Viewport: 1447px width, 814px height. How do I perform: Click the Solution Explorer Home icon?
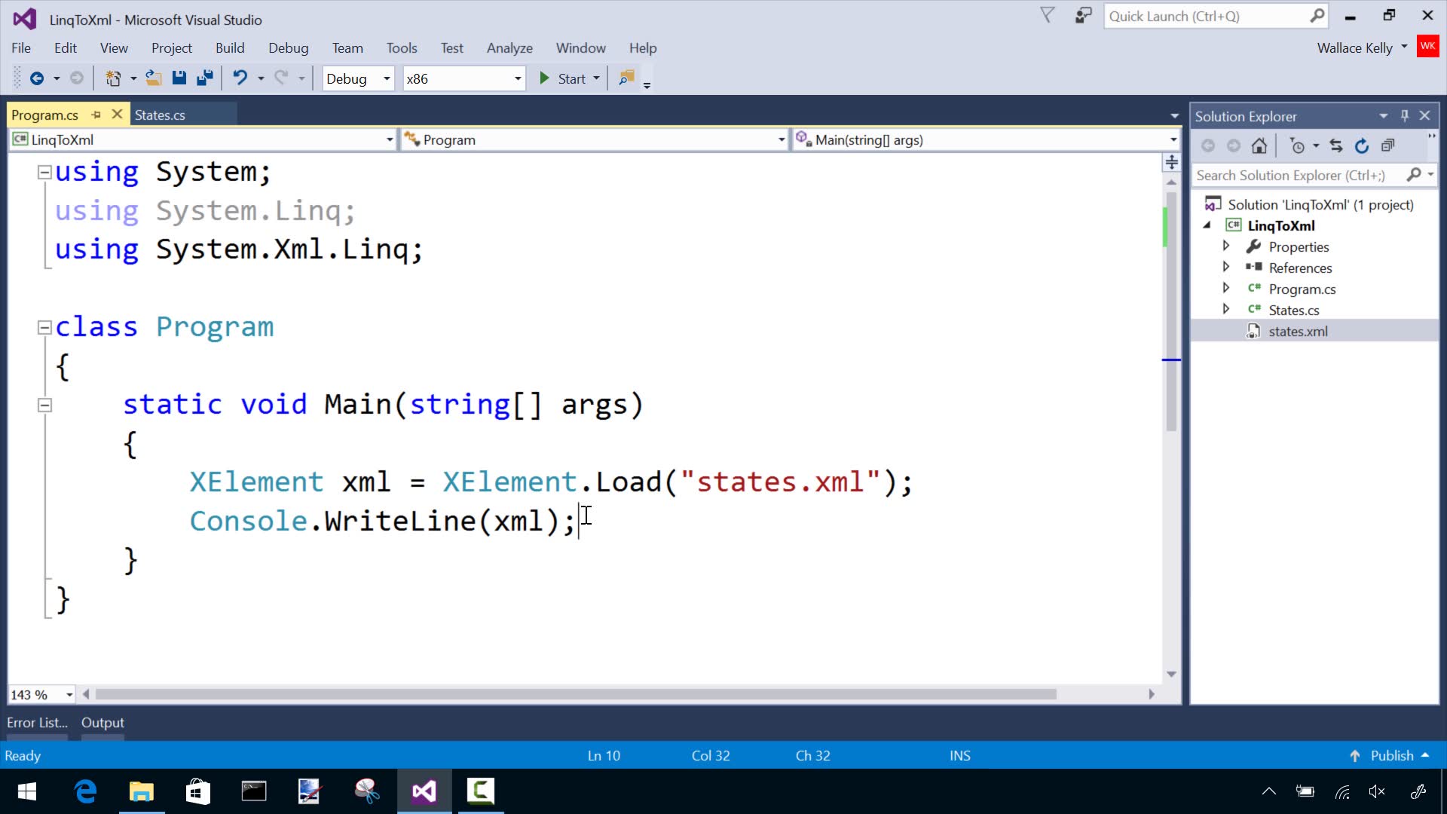[1259, 146]
